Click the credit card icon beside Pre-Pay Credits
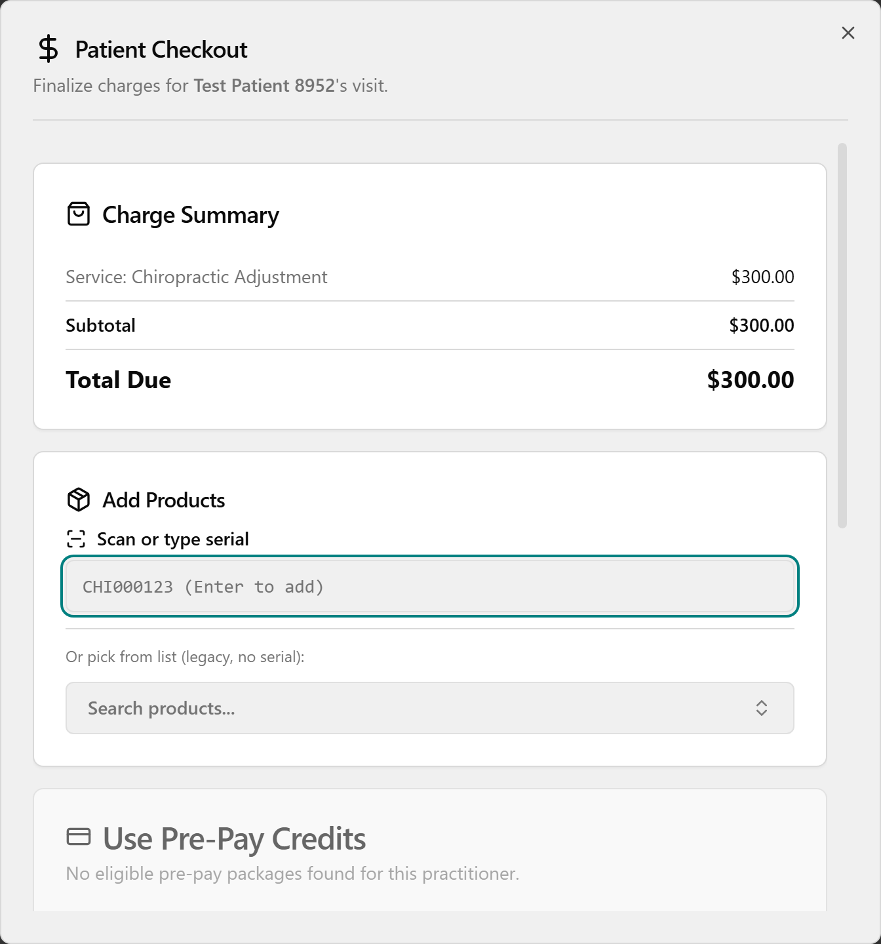This screenshot has width=881, height=944. click(x=79, y=837)
